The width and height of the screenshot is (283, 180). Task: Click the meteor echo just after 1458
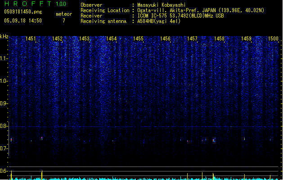click(x=214, y=140)
